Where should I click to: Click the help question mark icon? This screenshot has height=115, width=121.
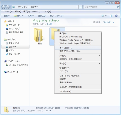tap(116, 16)
